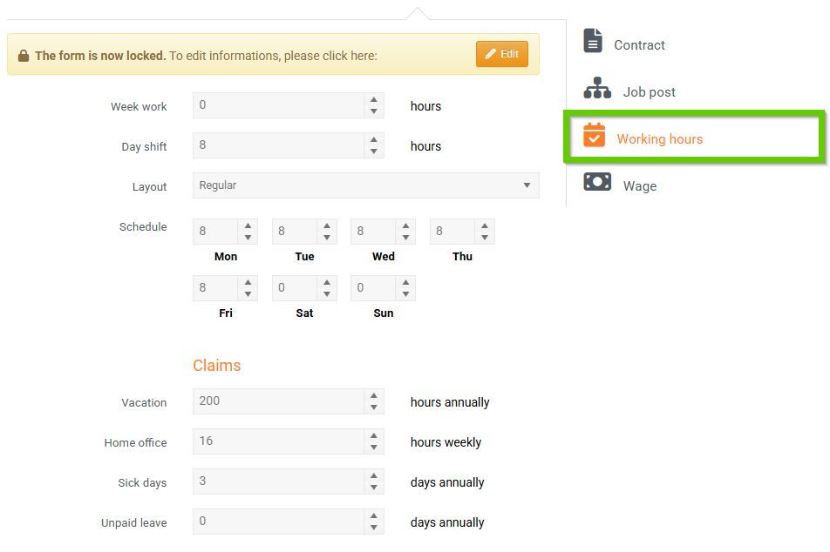Increase Sunday schedule hours
This screenshot has height=552, width=830.
pyautogui.click(x=405, y=283)
